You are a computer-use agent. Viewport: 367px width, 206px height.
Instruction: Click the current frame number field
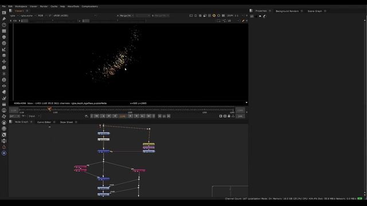click(x=122, y=116)
